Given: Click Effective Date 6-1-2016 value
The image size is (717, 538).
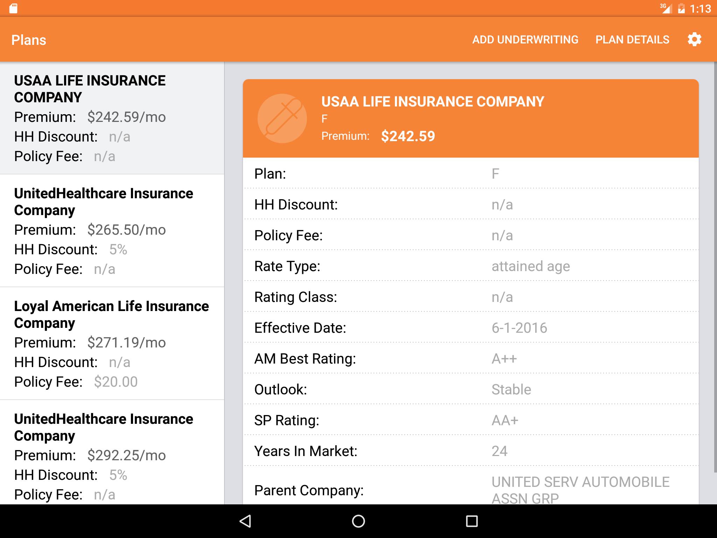Looking at the screenshot, I should 519,328.
